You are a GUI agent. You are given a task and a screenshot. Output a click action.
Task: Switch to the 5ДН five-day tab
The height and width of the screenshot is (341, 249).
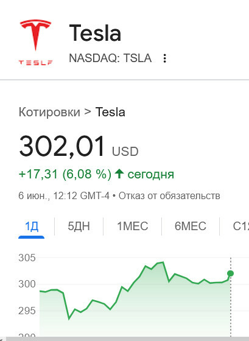79,226
